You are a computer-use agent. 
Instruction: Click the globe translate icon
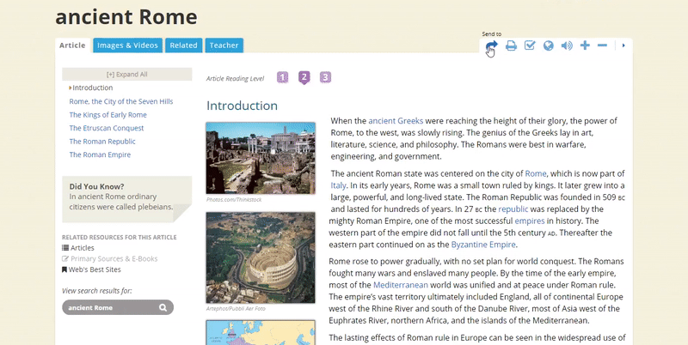[549, 45]
